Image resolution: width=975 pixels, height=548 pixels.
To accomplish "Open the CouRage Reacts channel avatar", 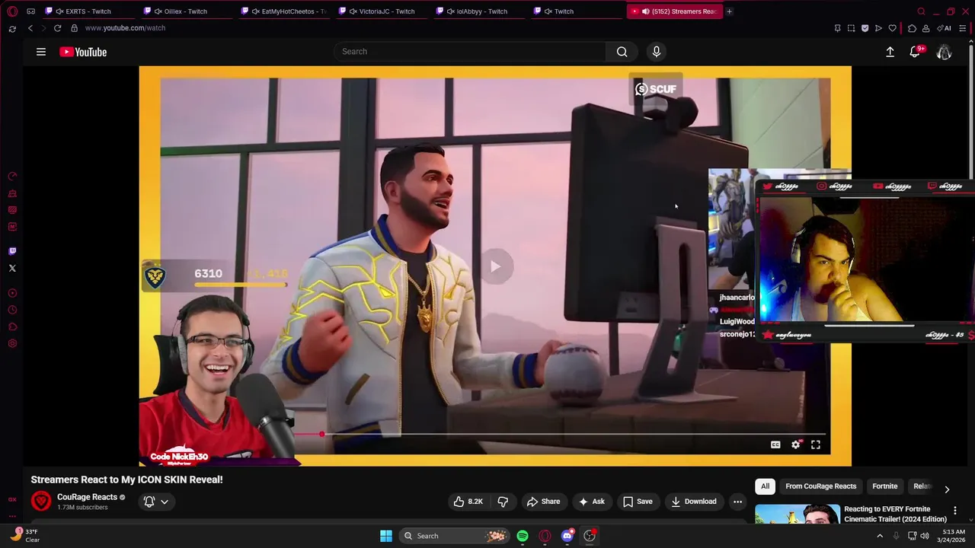I will 41,502.
